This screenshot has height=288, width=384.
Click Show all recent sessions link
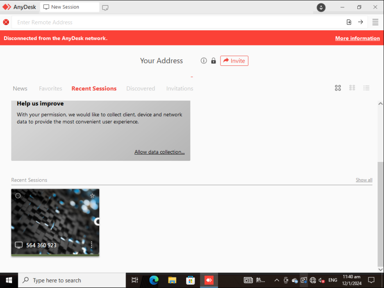click(364, 180)
